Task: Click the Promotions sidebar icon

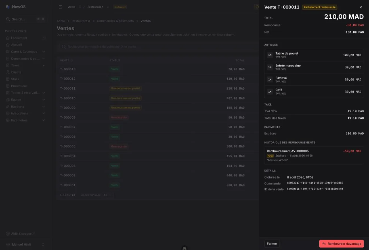Action: [x=8, y=86]
